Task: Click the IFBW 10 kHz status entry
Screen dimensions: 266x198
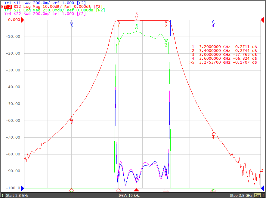Action: point(129,196)
